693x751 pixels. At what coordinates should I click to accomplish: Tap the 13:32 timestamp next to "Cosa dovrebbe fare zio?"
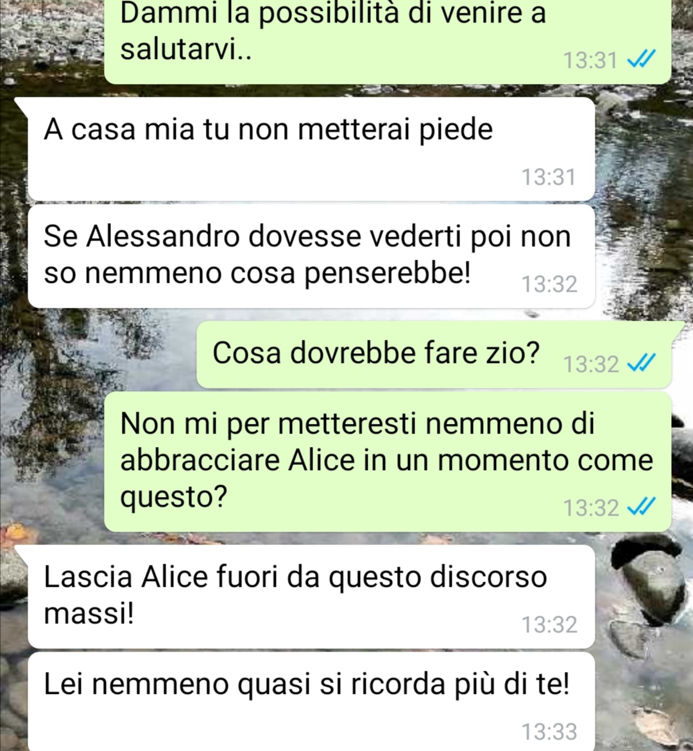click(x=592, y=364)
